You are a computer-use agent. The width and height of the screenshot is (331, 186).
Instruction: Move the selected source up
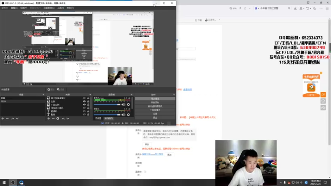click(x=63, y=119)
